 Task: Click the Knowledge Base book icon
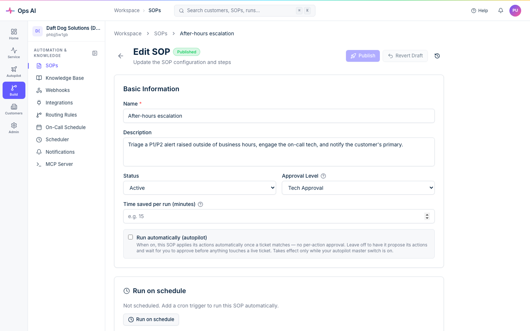click(39, 78)
